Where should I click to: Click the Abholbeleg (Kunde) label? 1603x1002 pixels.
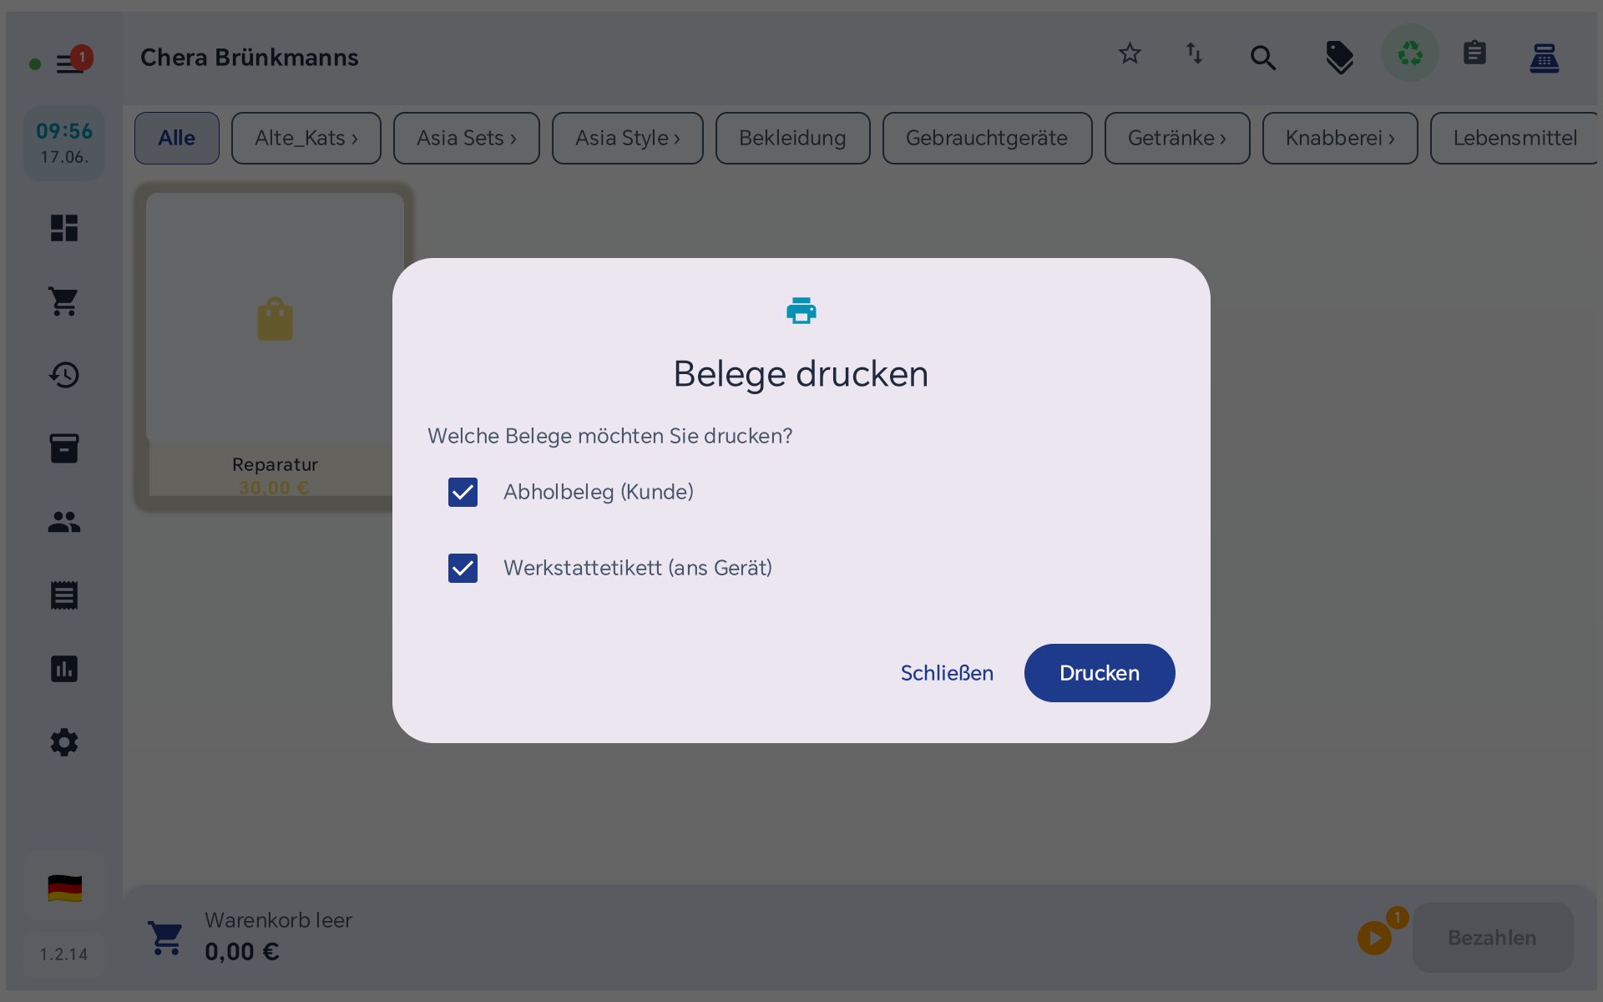tap(599, 493)
